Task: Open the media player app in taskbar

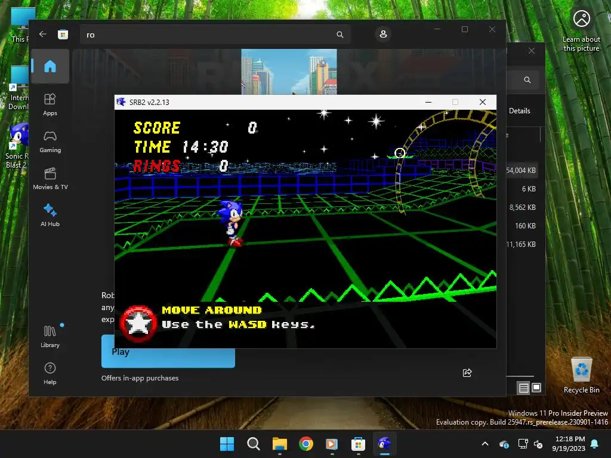Action: (332, 444)
